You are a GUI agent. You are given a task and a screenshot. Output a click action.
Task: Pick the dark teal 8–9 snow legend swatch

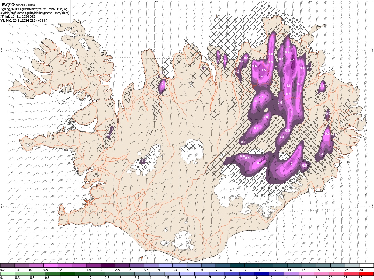237,266
